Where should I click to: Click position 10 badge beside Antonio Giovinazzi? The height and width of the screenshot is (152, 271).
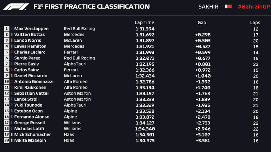pyautogui.click(x=7, y=82)
